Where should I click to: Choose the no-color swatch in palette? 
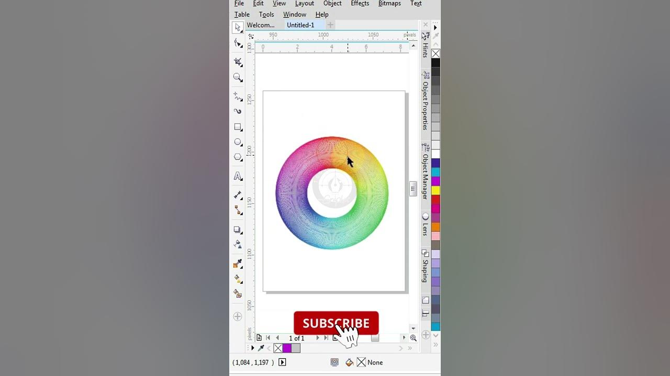click(435, 54)
